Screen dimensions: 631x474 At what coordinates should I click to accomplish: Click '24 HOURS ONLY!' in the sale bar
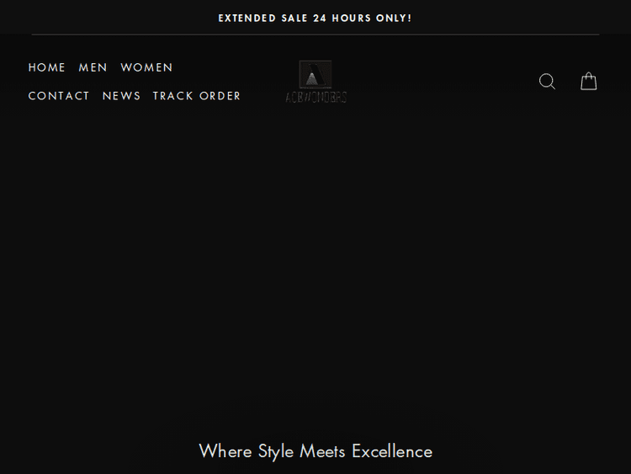pos(363,18)
